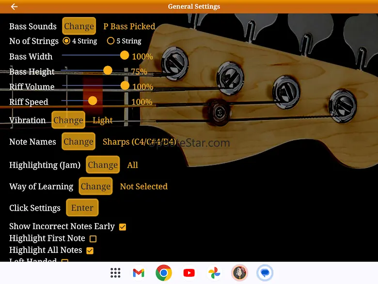Open Chrome from the taskbar

(x=164, y=273)
